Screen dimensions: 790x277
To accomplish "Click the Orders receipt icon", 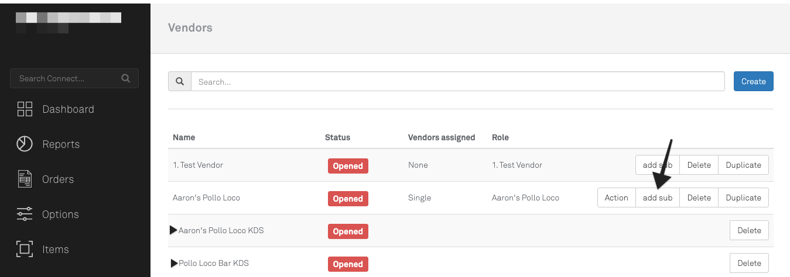I will point(25,179).
